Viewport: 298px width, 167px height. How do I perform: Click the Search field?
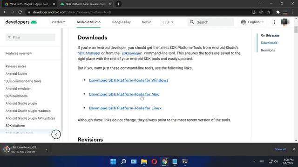(211, 22)
